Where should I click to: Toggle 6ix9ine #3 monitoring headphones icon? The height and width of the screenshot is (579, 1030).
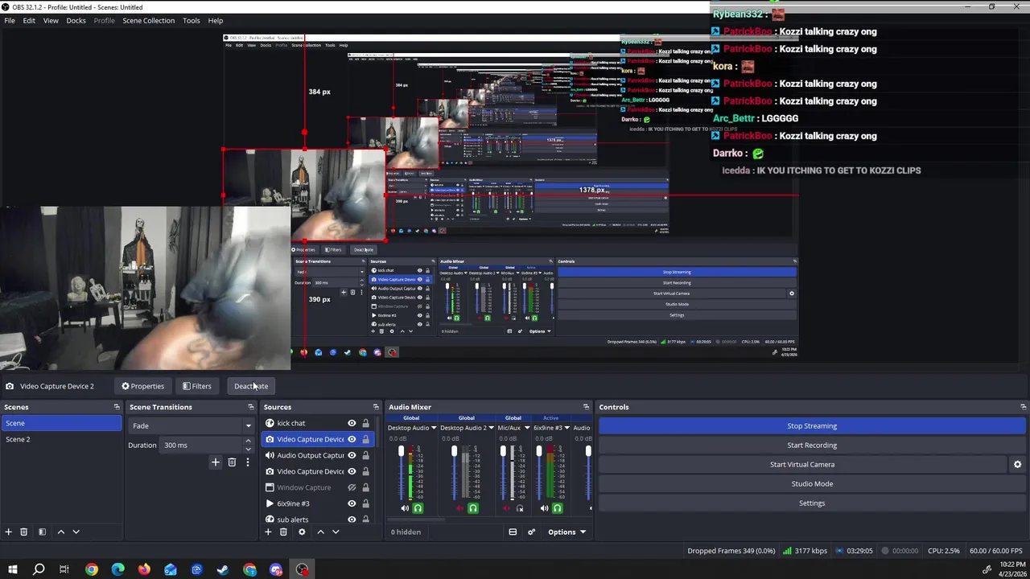click(x=557, y=508)
